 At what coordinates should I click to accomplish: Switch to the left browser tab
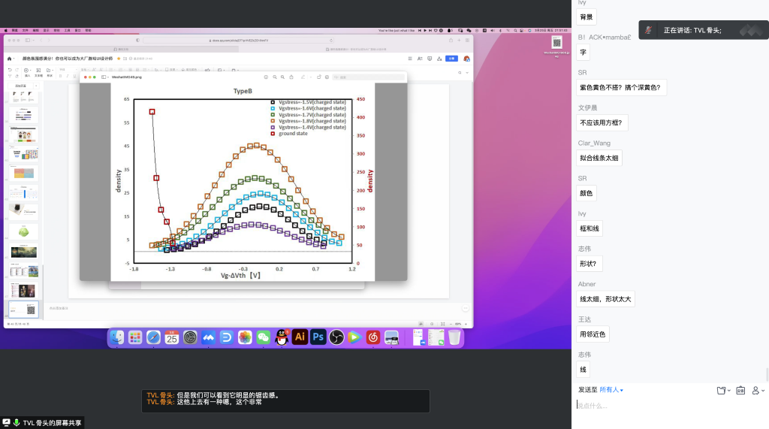121,49
